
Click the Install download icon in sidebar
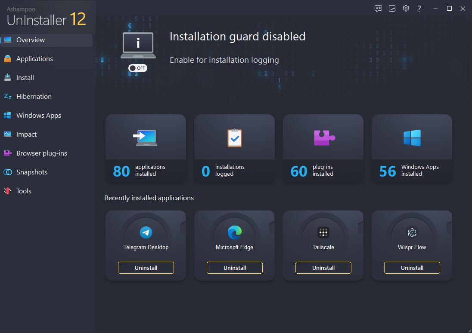pyautogui.click(x=8, y=78)
